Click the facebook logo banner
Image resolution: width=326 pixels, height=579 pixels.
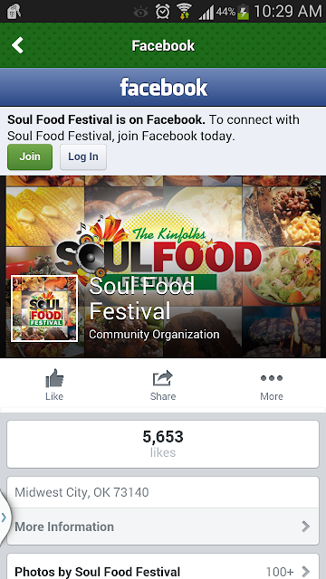163,87
